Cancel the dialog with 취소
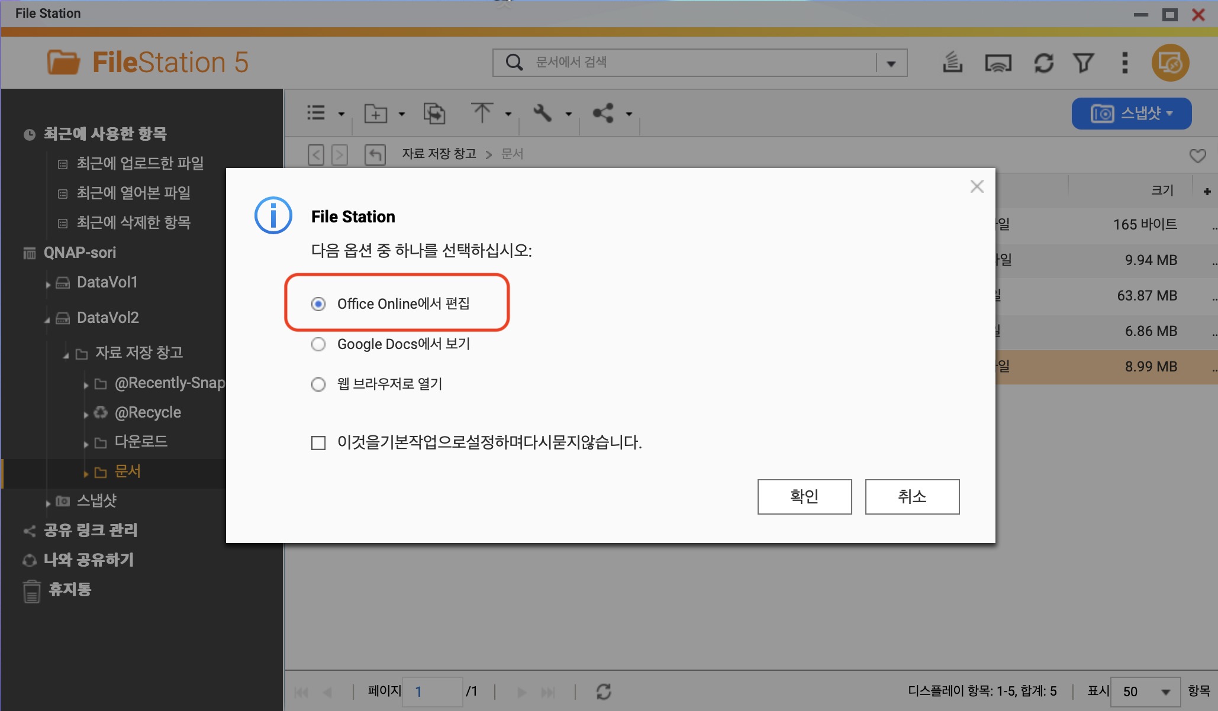The height and width of the screenshot is (711, 1218). click(x=912, y=496)
